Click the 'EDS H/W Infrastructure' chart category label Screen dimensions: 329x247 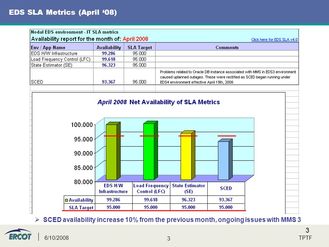pos(113,189)
